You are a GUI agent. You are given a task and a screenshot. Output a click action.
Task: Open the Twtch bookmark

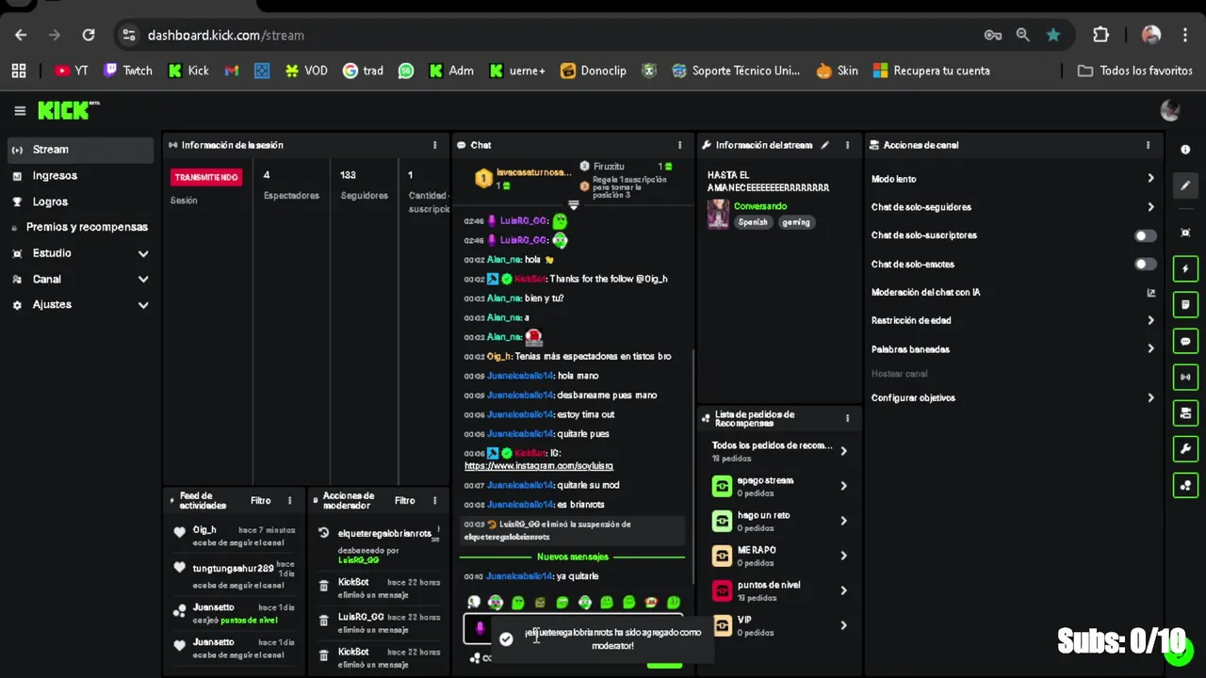tap(127, 71)
